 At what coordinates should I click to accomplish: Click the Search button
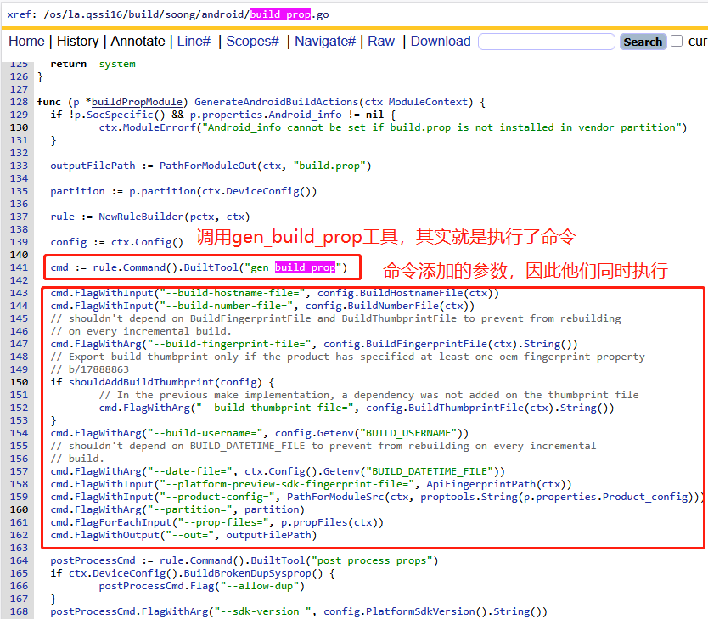pyautogui.click(x=643, y=42)
